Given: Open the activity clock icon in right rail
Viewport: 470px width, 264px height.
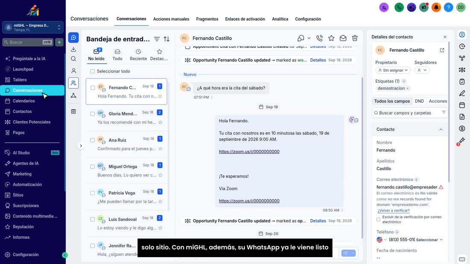Looking at the screenshot, I should tap(462, 47).
